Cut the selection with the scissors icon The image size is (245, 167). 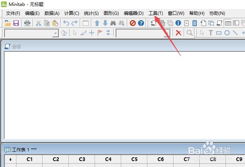pos(38,23)
